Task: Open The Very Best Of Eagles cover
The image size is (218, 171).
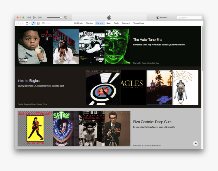Action: [185, 88]
